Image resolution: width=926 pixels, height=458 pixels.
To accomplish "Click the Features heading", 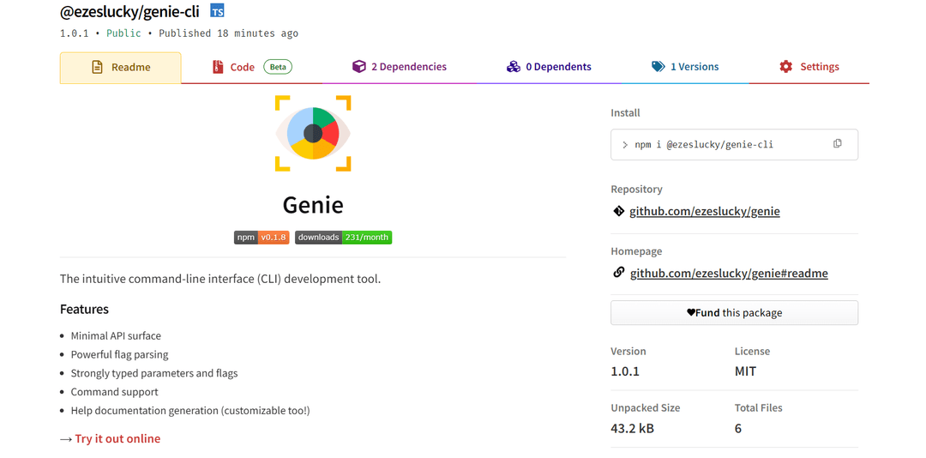I will tap(84, 309).
